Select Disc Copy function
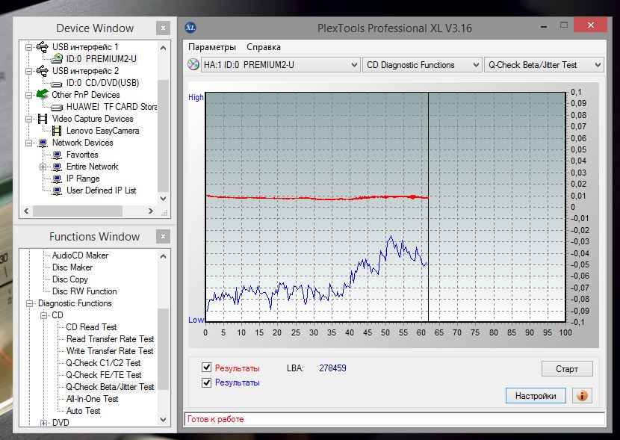Screen dimensions: 620x440 point(70,279)
